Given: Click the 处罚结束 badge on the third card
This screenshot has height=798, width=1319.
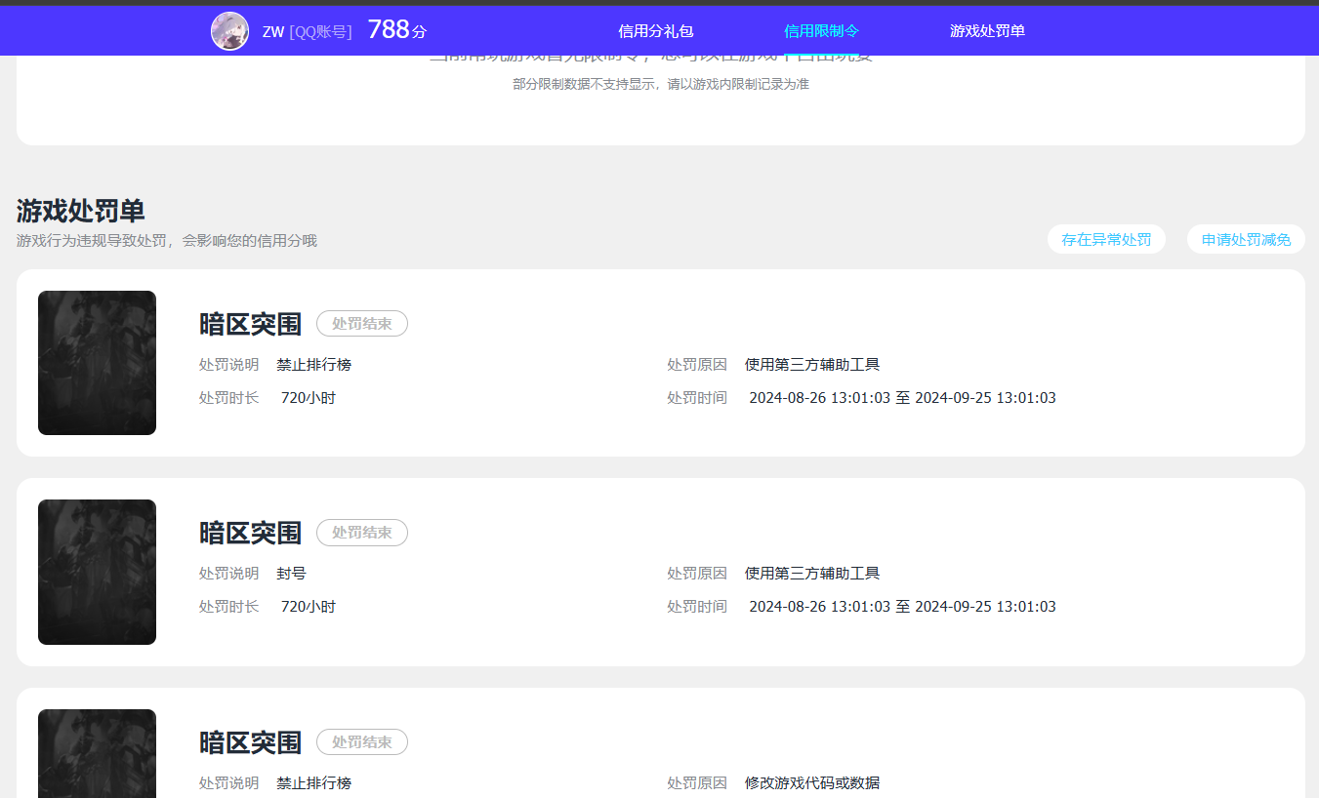Looking at the screenshot, I should 362,742.
